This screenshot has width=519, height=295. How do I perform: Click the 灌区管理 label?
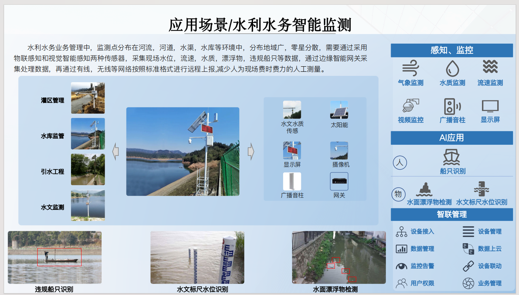point(52,100)
